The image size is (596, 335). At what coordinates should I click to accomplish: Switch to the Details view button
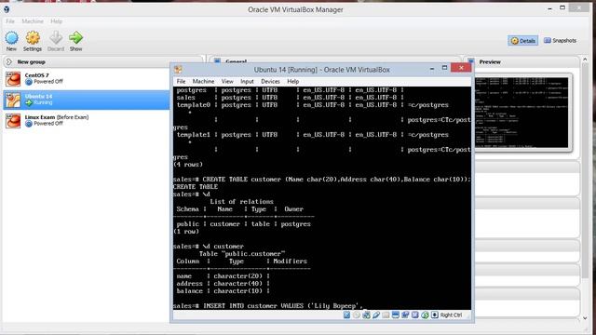click(x=523, y=41)
